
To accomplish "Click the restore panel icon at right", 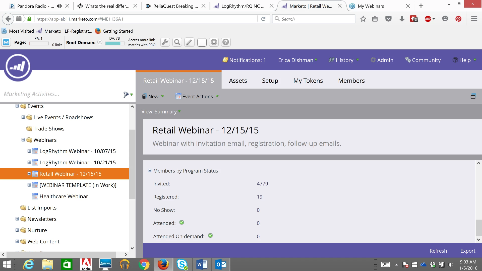I will (473, 96).
